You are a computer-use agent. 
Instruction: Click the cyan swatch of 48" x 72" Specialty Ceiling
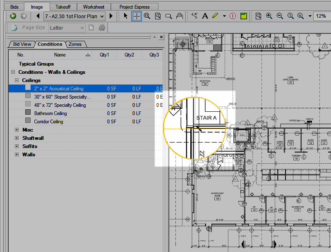28,104
